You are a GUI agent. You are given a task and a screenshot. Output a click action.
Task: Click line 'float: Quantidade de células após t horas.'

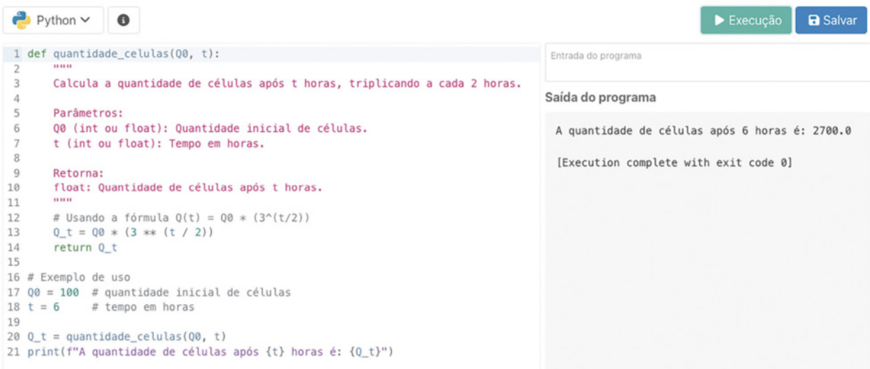[x=188, y=188]
